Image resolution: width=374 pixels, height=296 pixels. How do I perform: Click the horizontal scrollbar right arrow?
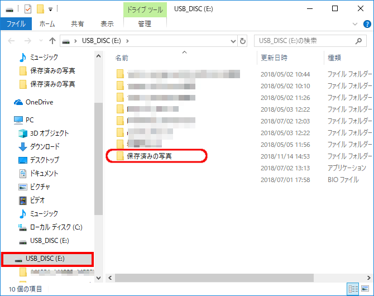coord(369,278)
